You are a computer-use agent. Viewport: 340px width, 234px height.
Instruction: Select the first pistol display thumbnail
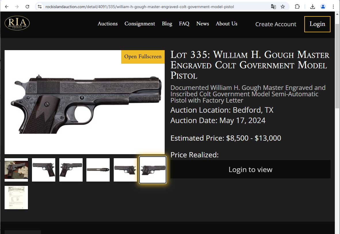click(x=16, y=170)
